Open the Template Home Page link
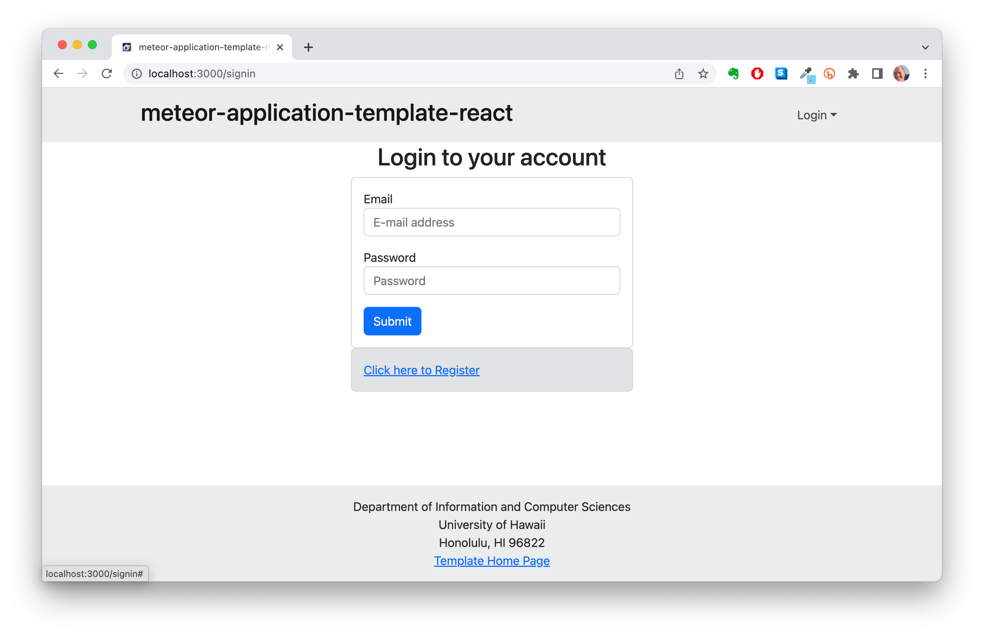 [x=491, y=561]
